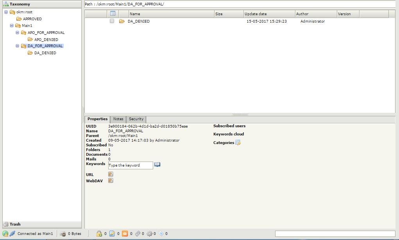399x240 pixels.
Task: Open the Security tab
Action: tap(136, 119)
